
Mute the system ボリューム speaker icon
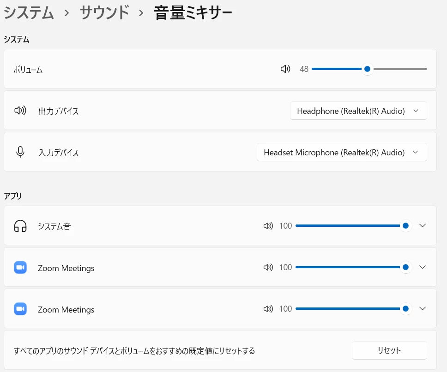pos(285,69)
